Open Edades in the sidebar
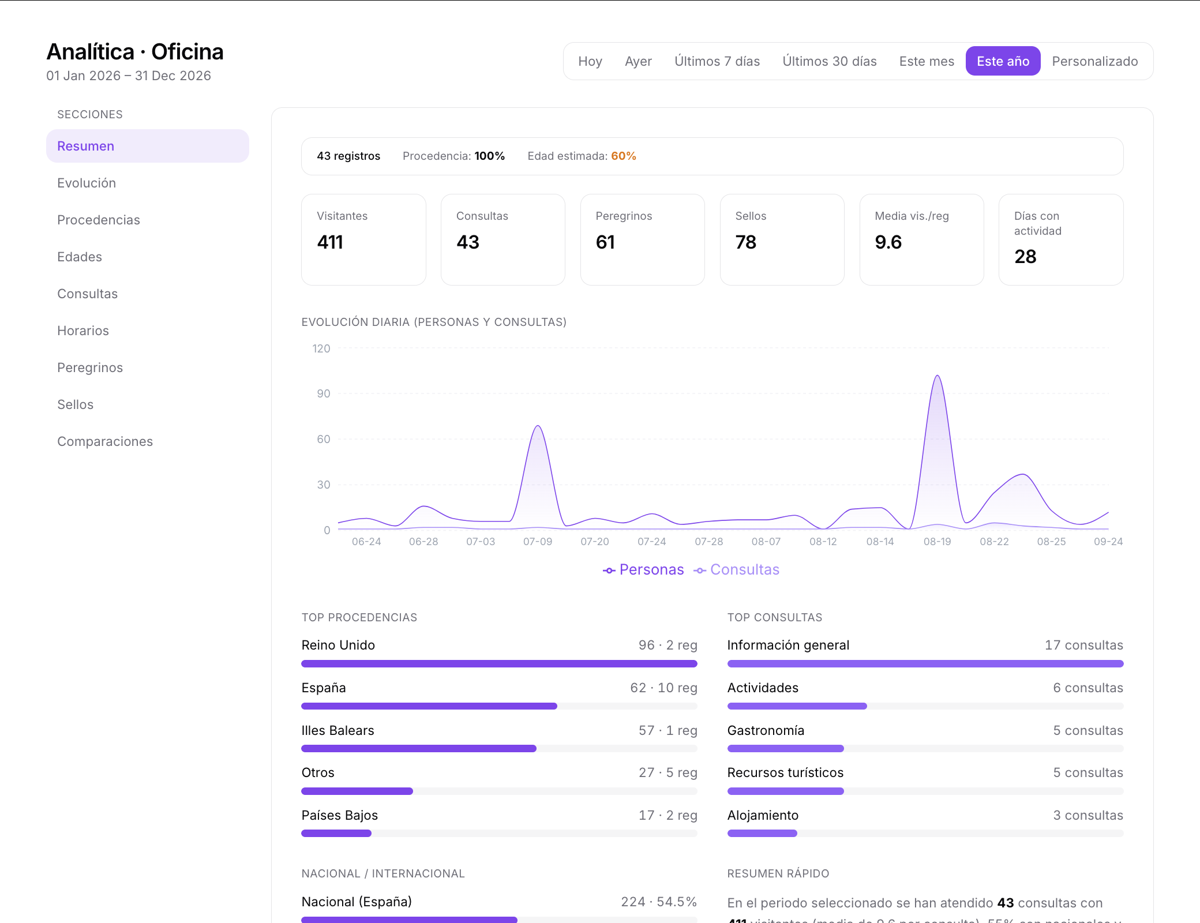Image resolution: width=1200 pixels, height=923 pixels. (x=148, y=257)
